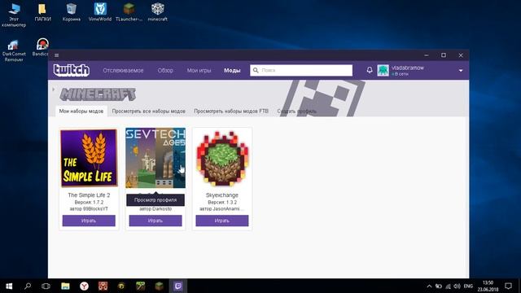Open the Отслеживаемое tab
Screen dimensions: 521x293
tap(123, 71)
